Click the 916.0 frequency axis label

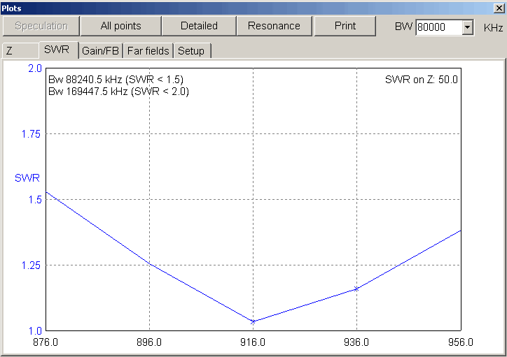[253, 342]
